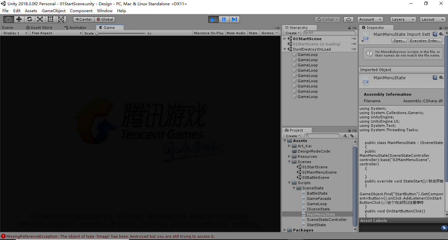The image size is (448, 240).
Task: Open the Account dropdown
Action: point(370,19)
